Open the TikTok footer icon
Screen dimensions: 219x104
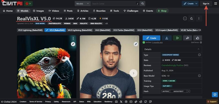tap(136, 102)
